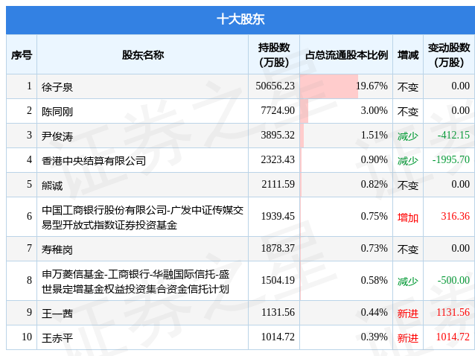Click the 增减 column header

click(408, 54)
